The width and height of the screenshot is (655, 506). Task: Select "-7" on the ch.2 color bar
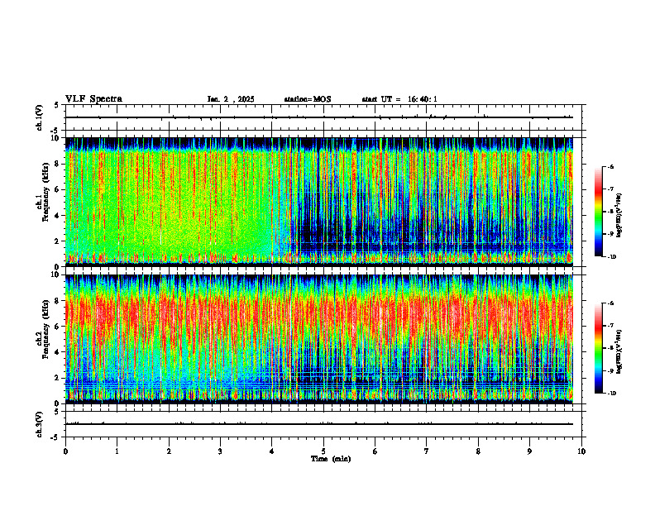[x=610, y=326]
